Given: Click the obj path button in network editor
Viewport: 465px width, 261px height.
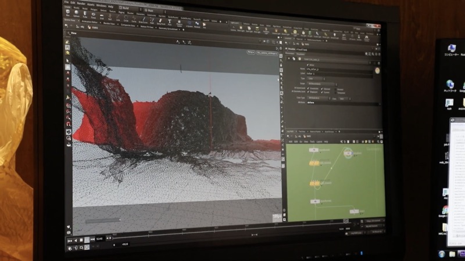Looking at the screenshot, I should 298,136.
